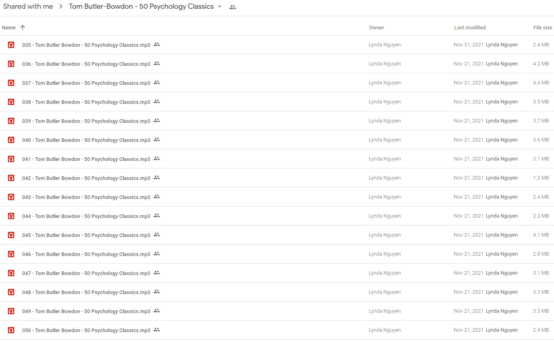This screenshot has height=342, width=554.
Task: Click the audio icon for file 049
Action: pyautogui.click(x=11, y=311)
